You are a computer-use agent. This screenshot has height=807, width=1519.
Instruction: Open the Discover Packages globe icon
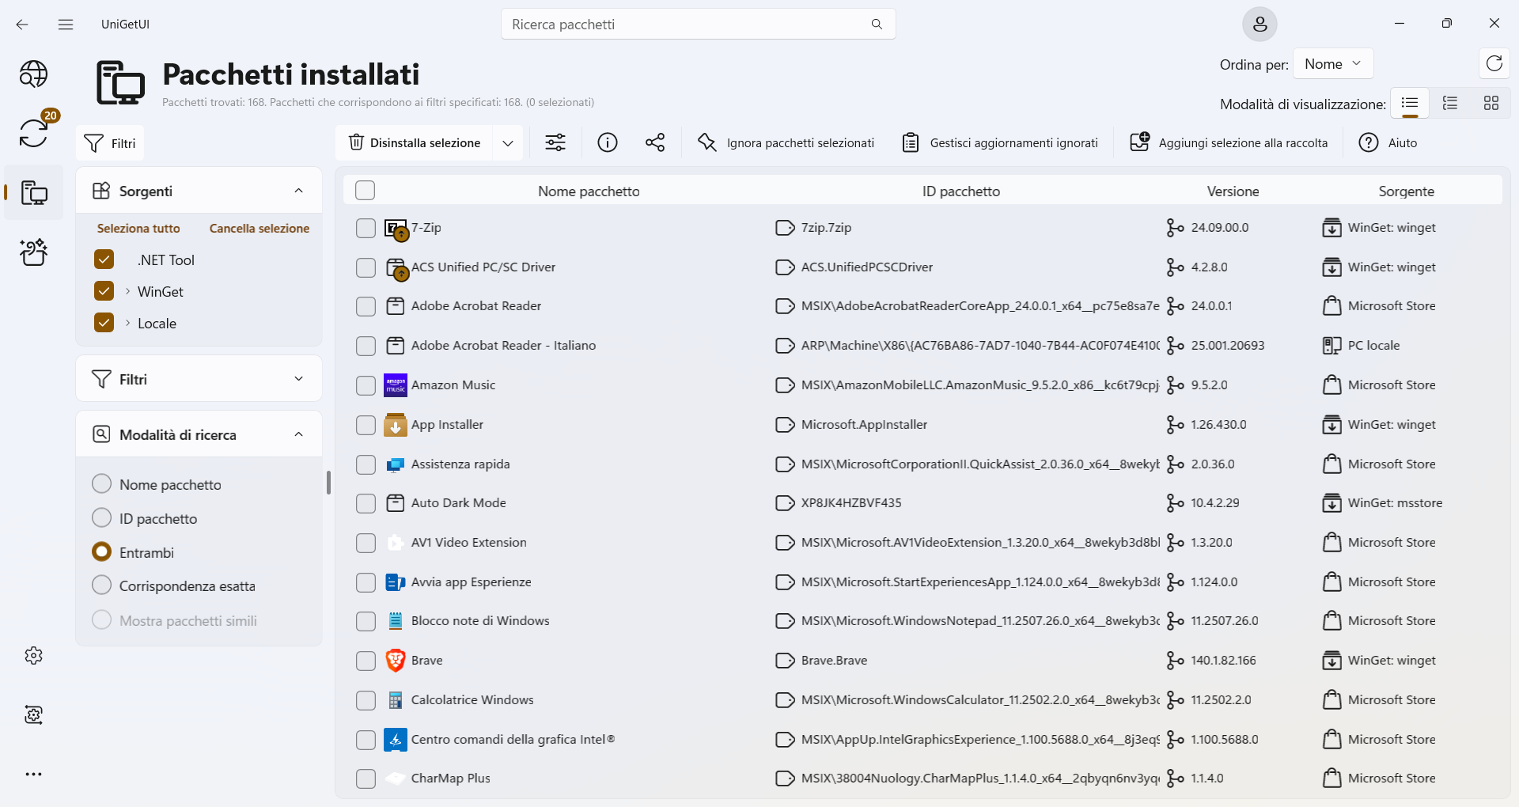(33, 74)
